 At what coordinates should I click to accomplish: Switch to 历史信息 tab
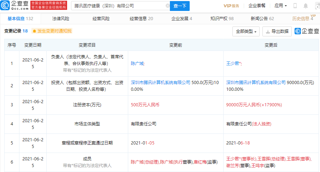(x=303, y=18)
